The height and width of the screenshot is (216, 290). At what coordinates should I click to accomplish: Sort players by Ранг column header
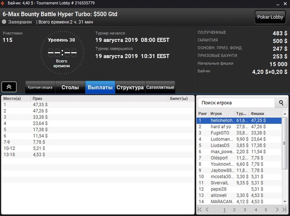(203, 114)
